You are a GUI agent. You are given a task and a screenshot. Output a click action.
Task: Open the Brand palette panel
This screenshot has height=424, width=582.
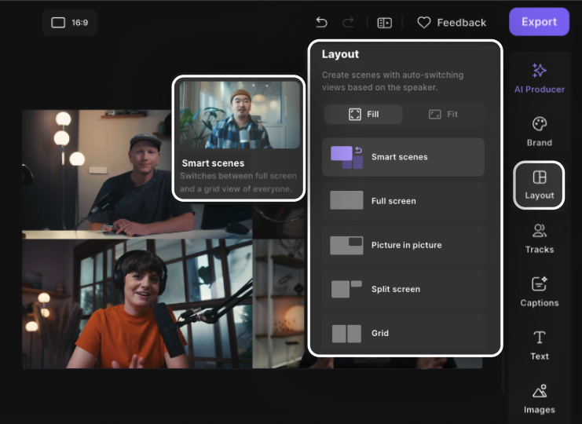[539, 131]
